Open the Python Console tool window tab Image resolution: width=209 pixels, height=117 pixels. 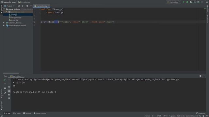pyautogui.click(x=40, y=113)
